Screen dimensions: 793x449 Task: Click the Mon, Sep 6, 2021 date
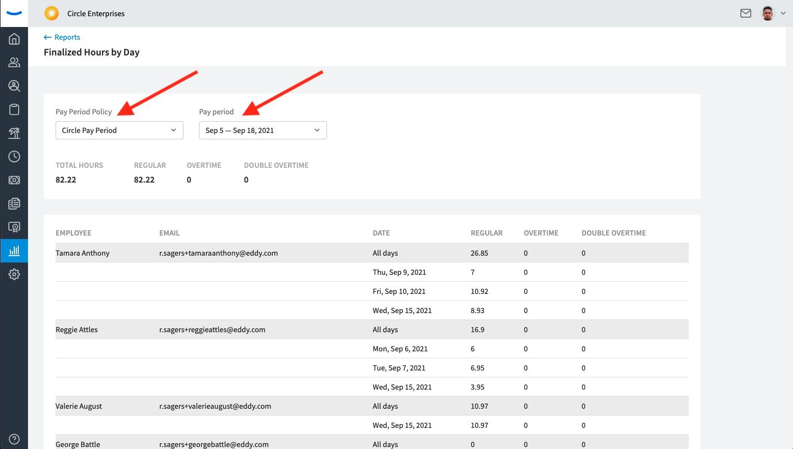click(x=400, y=349)
